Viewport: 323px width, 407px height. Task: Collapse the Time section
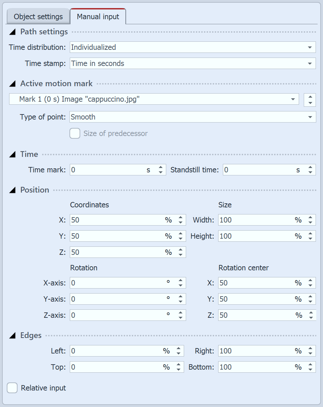pyautogui.click(x=12, y=154)
